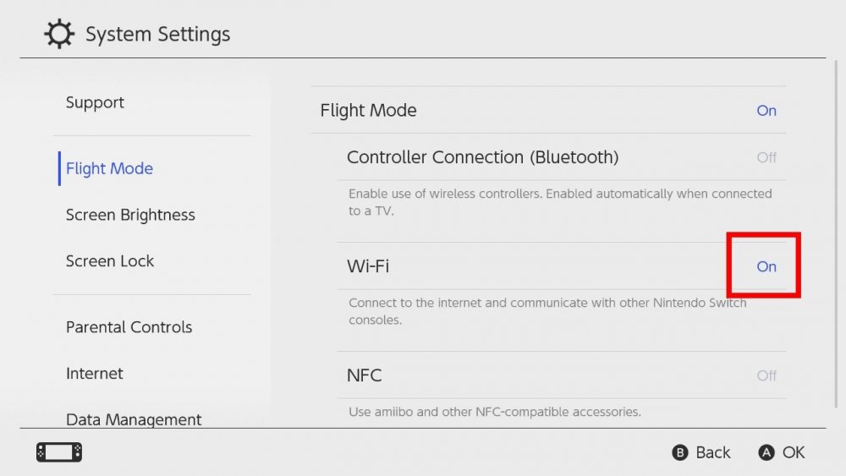
Task: Click the OK label
Action: 793,452
